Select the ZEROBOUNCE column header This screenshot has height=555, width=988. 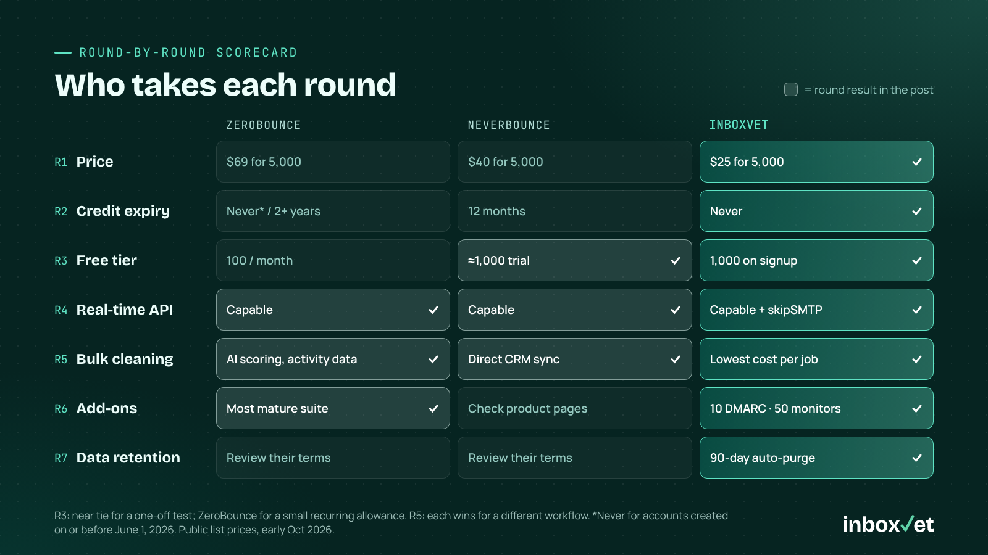coord(264,125)
